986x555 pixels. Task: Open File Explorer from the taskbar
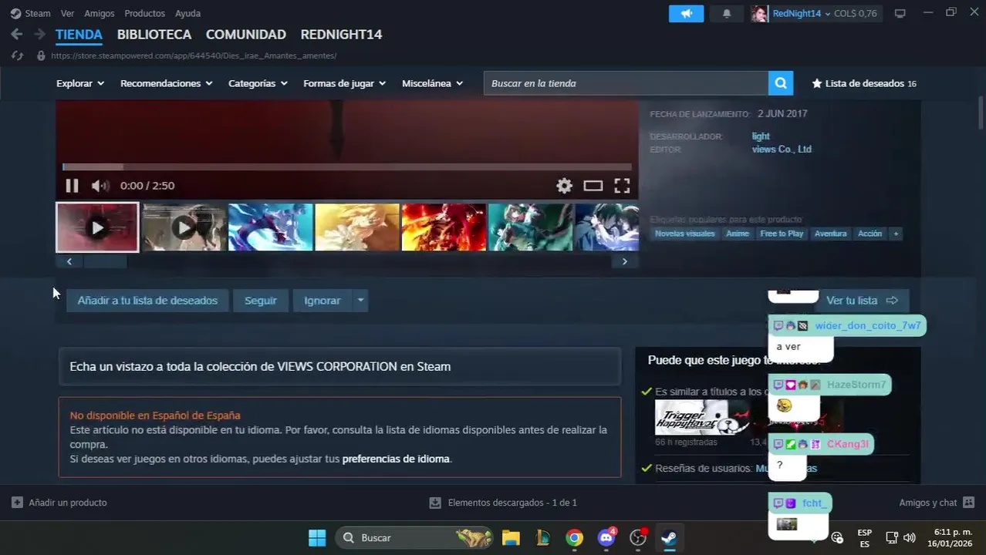pos(511,538)
